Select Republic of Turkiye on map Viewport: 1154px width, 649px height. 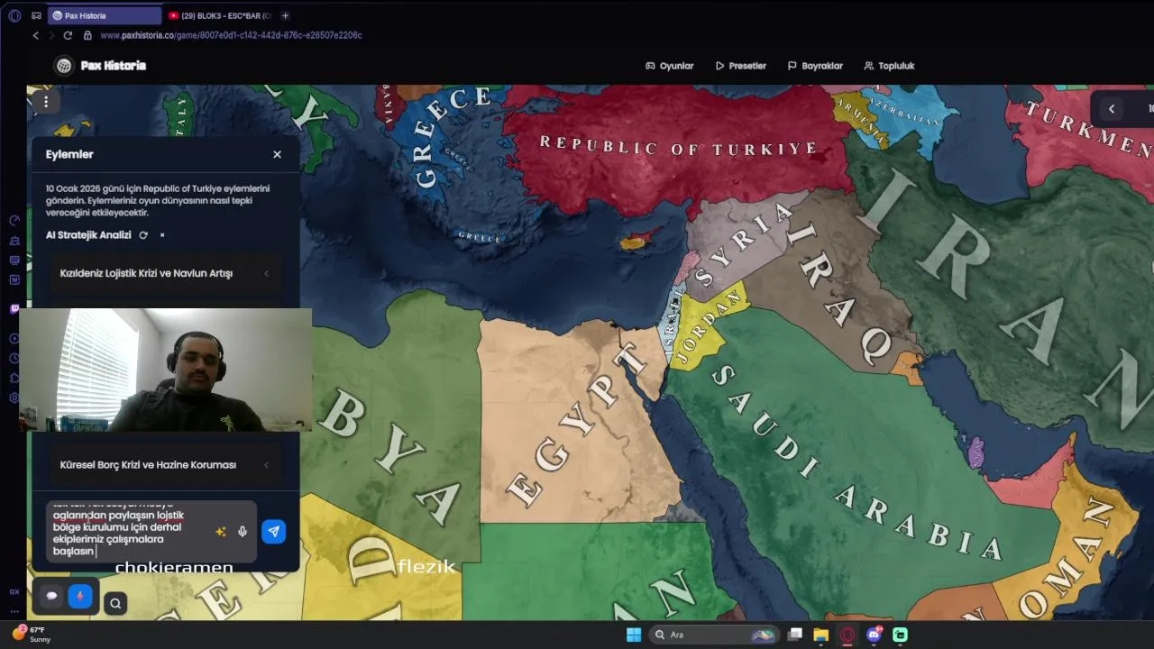click(x=678, y=146)
